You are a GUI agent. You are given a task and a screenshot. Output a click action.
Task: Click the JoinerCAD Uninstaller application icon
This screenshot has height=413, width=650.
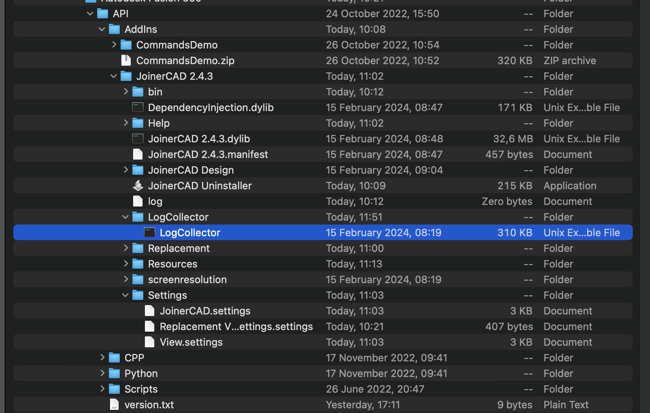coord(138,185)
